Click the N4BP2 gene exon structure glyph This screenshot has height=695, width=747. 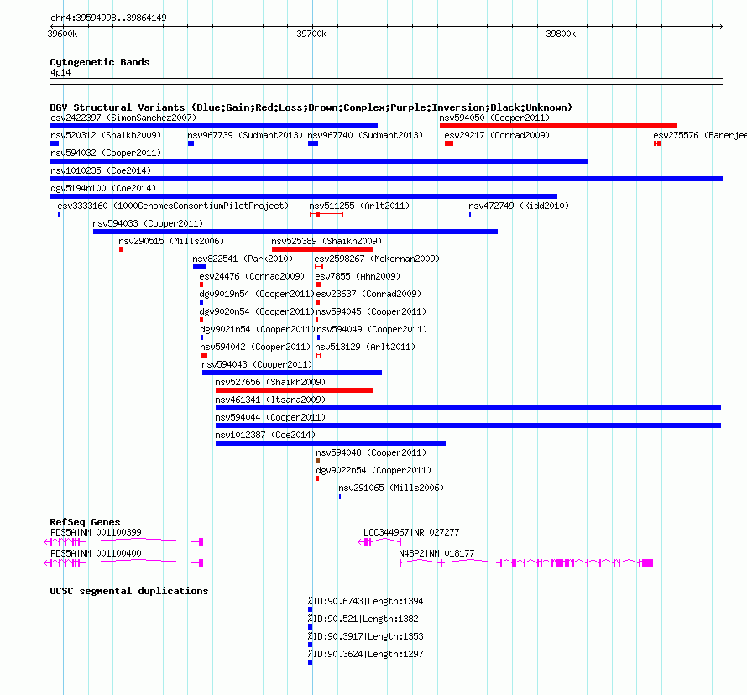pos(526,563)
